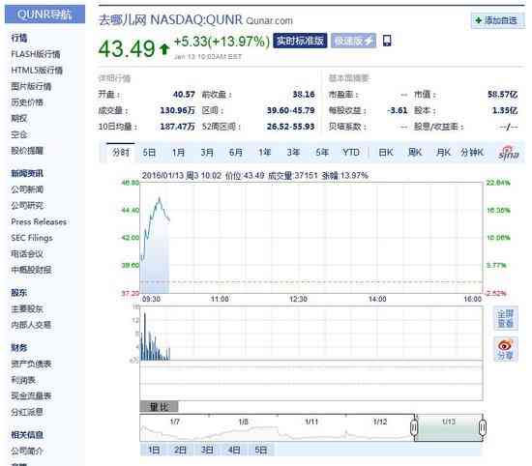This screenshot has height=466, width=532.
Task: Open the YTD chart tab
Action: tap(351, 153)
